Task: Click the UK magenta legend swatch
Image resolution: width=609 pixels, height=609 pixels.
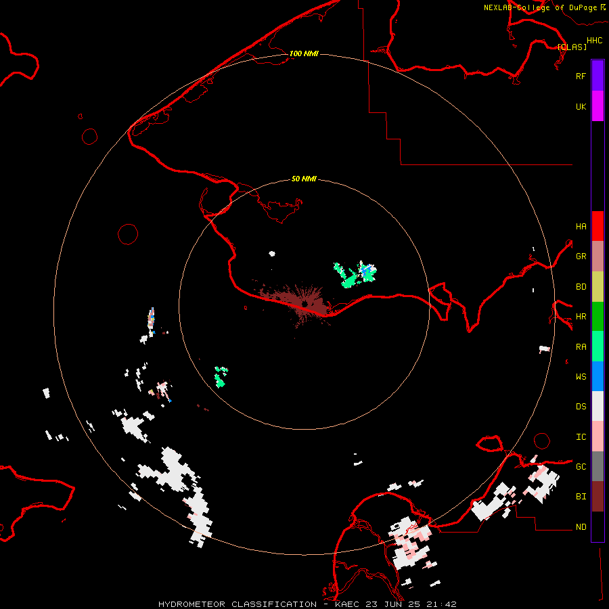Action: tap(597, 106)
